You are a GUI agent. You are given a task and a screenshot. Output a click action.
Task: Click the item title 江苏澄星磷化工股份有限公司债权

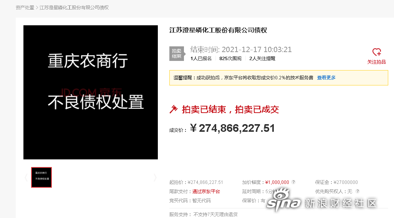[218, 30]
